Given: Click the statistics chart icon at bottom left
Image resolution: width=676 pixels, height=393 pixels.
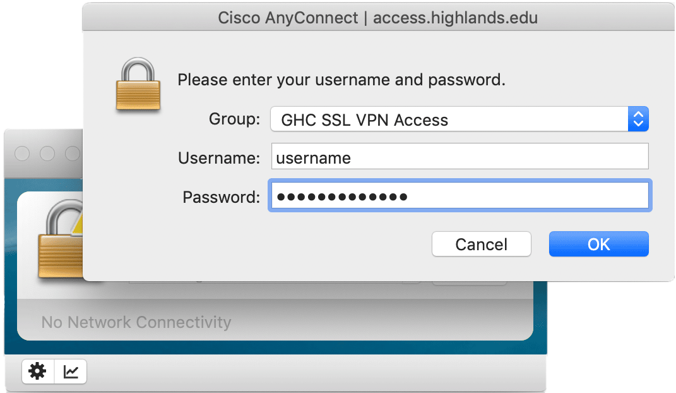Looking at the screenshot, I should click(x=70, y=372).
